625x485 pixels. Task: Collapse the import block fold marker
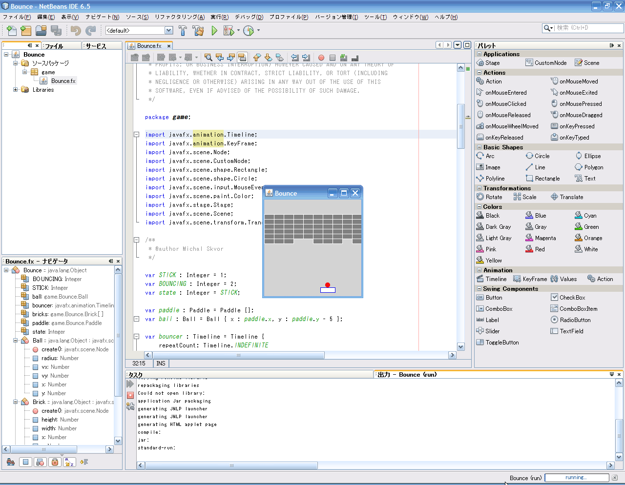[x=137, y=135]
